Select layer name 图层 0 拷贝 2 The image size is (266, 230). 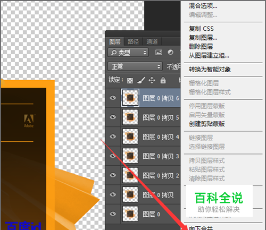(161, 176)
